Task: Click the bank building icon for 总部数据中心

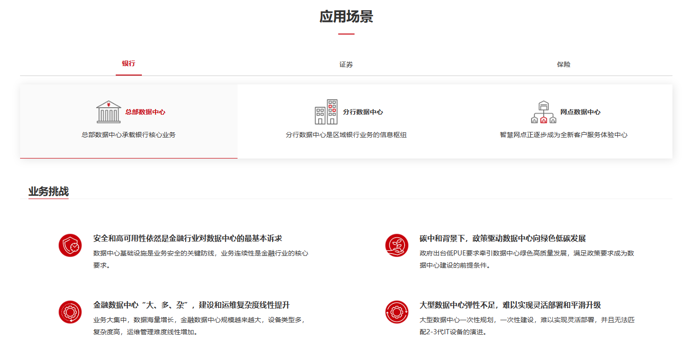Action: click(x=108, y=112)
